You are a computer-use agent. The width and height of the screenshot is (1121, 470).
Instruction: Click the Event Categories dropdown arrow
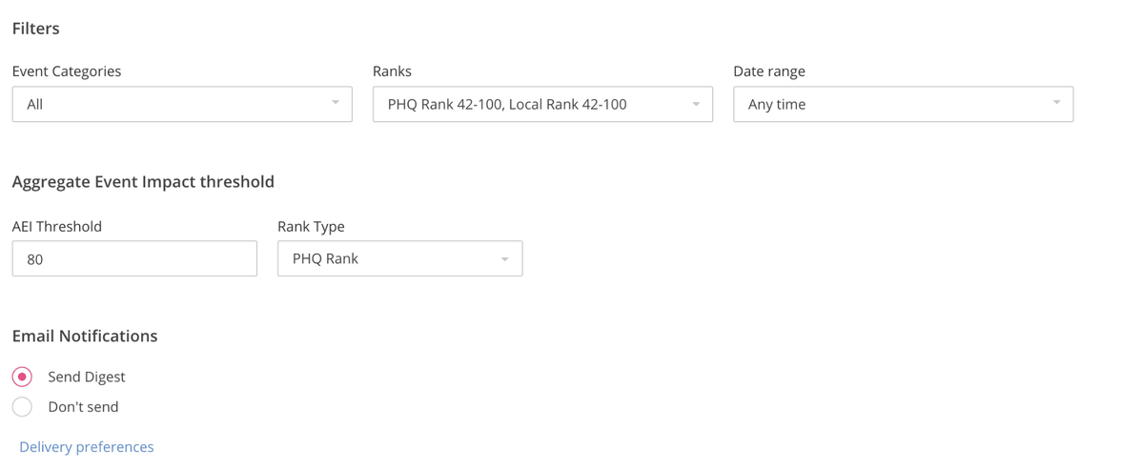[x=336, y=103]
